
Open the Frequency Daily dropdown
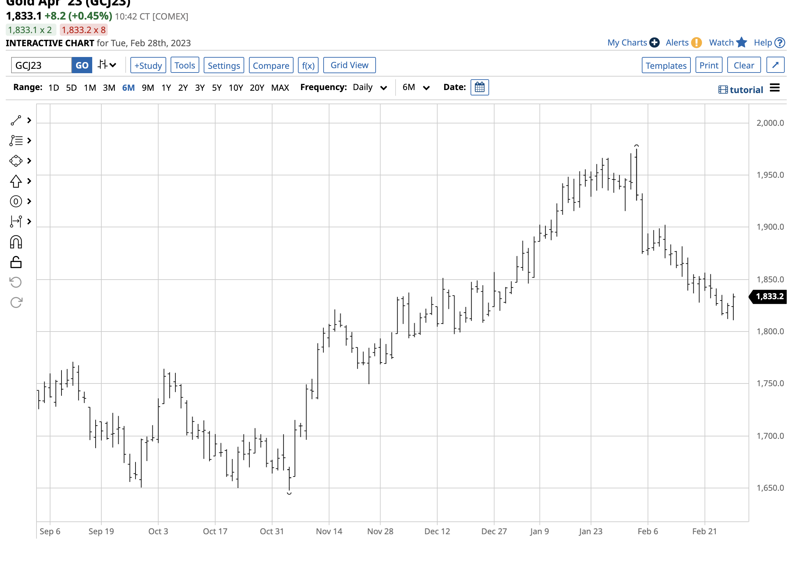(369, 87)
